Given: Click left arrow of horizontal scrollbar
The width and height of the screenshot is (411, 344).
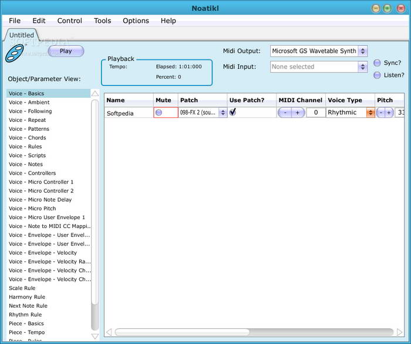Looking at the screenshot, I should [x=108, y=332].
